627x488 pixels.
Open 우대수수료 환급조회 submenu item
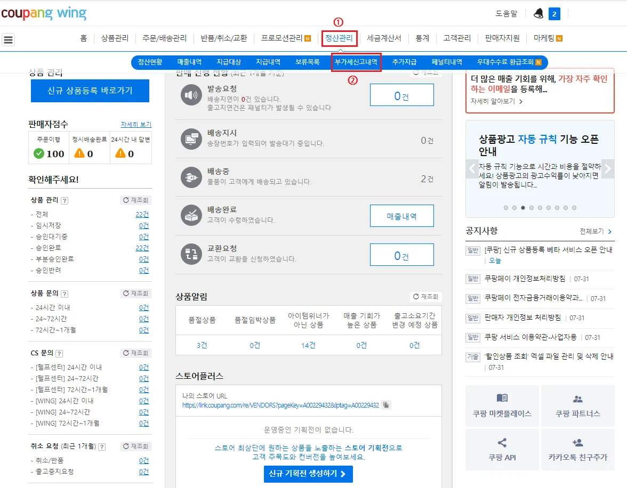click(x=509, y=62)
